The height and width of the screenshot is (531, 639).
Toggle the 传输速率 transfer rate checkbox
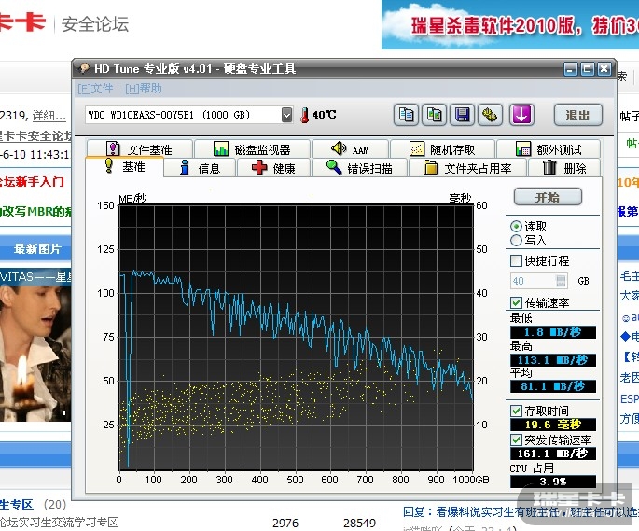pyautogui.click(x=517, y=302)
